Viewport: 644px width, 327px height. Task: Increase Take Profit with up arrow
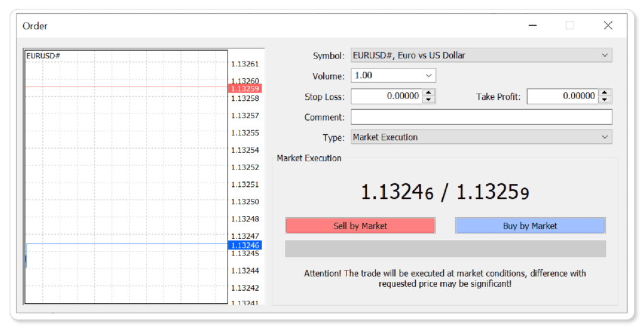click(x=604, y=93)
